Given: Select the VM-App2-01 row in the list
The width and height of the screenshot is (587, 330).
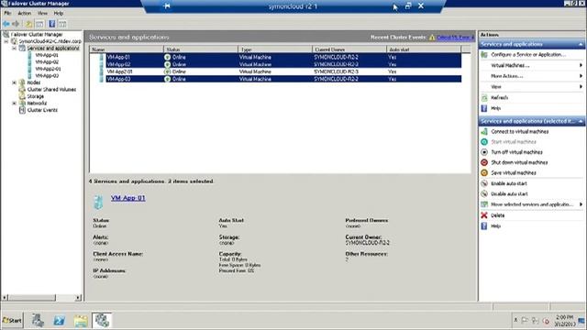Looking at the screenshot, I should pyautogui.click(x=280, y=71).
